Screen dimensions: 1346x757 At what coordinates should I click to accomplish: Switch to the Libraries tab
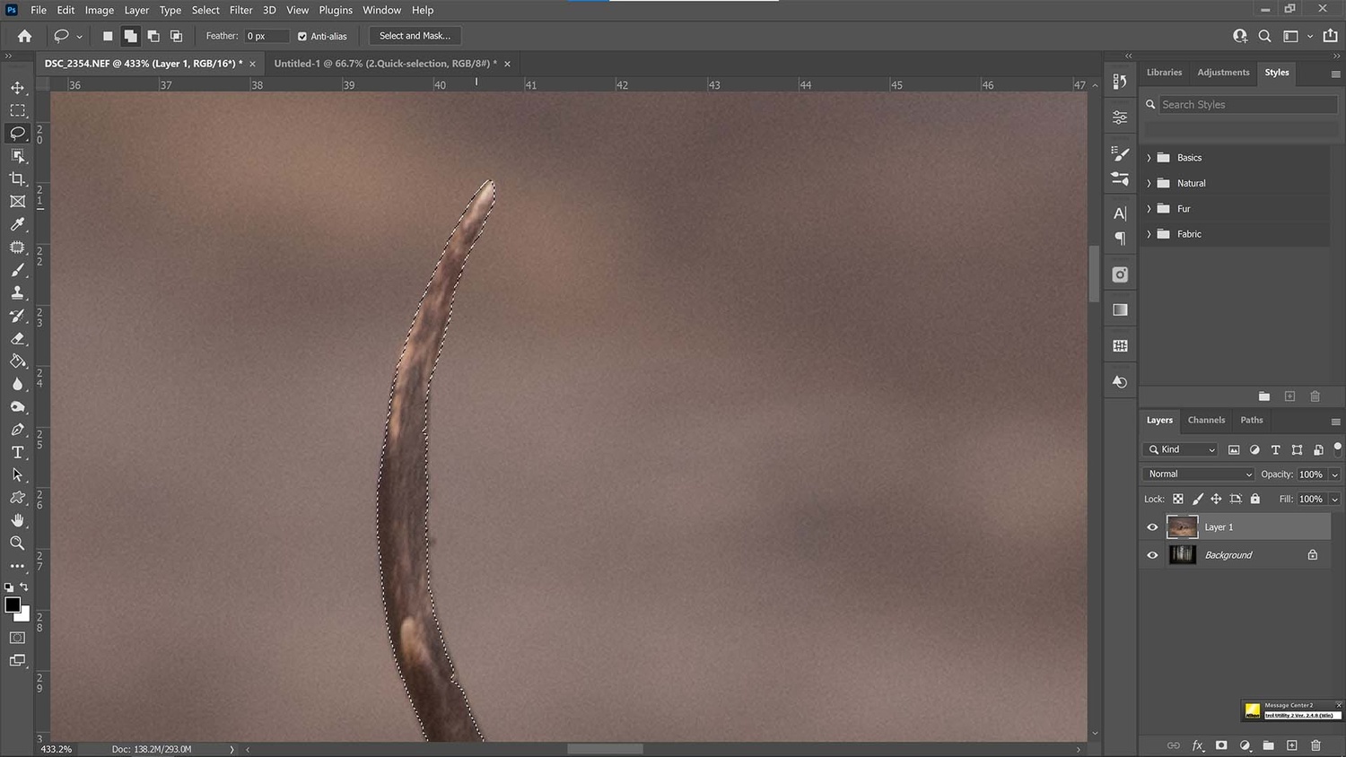click(1164, 73)
